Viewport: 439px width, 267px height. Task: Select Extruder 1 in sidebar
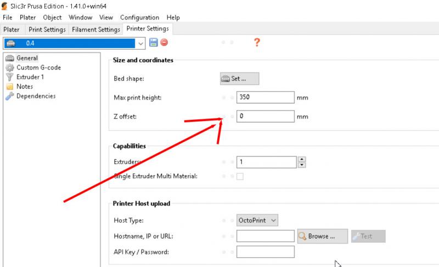coord(30,77)
